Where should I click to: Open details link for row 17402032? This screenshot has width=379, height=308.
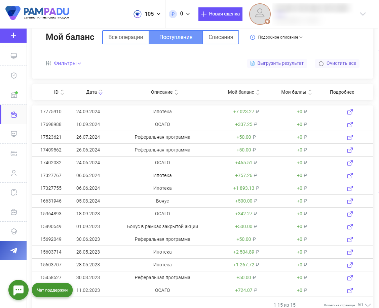350,163
